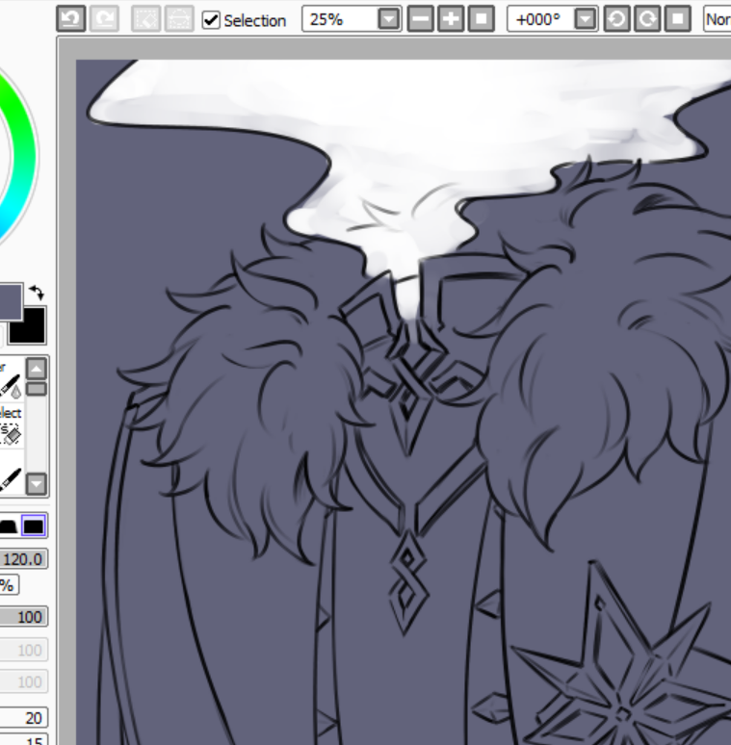Click the tool list scroll up arrow
Viewport: 731px width, 745px height.
pyautogui.click(x=37, y=369)
